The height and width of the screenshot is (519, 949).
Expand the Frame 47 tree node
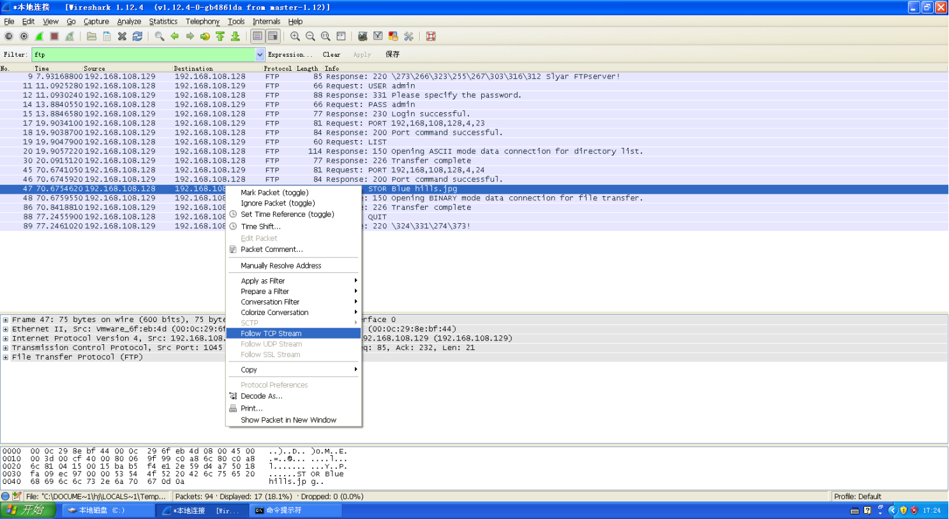[6, 320]
